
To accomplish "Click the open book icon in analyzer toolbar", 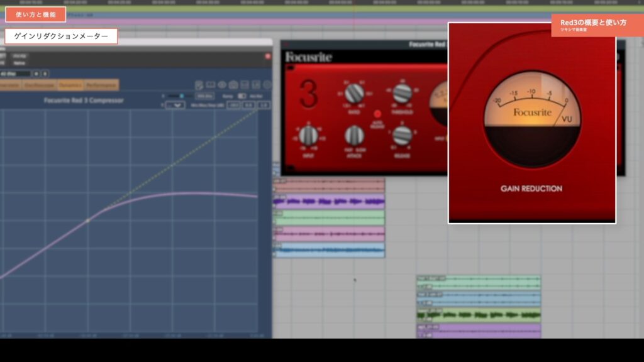I will pos(211,85).
